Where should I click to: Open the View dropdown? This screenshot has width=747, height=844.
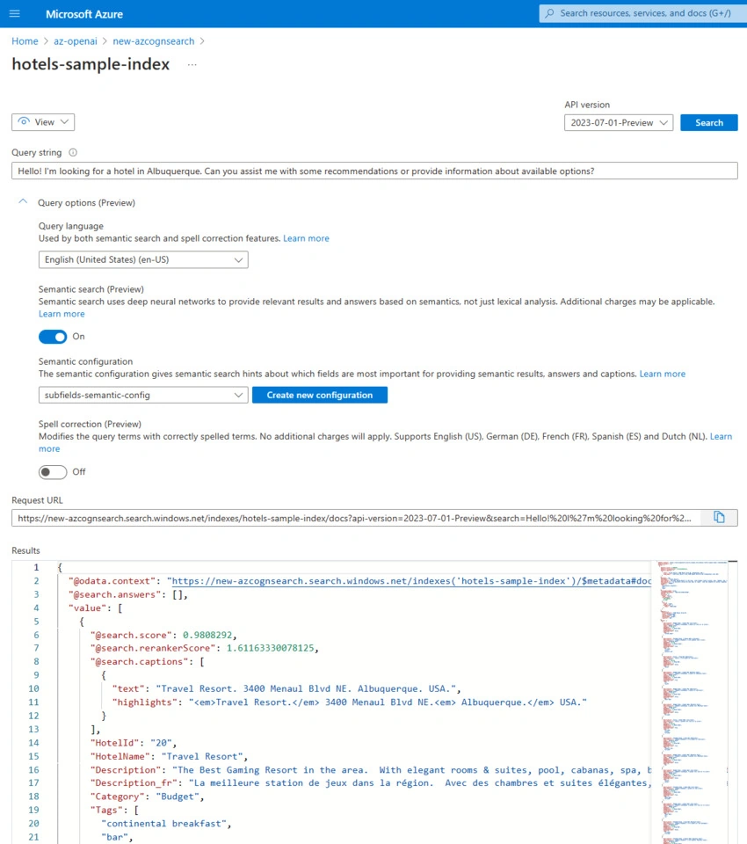click(43, 122)
